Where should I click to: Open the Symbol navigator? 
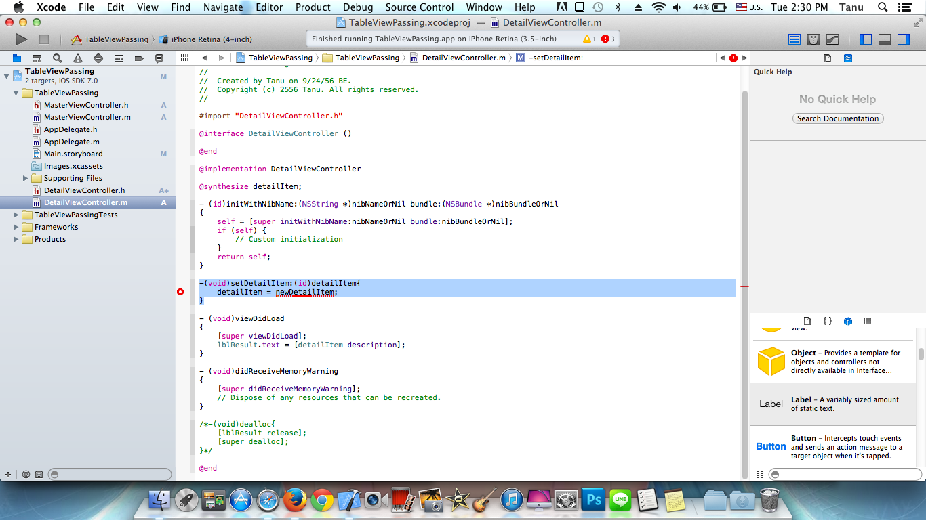point(37,58)
